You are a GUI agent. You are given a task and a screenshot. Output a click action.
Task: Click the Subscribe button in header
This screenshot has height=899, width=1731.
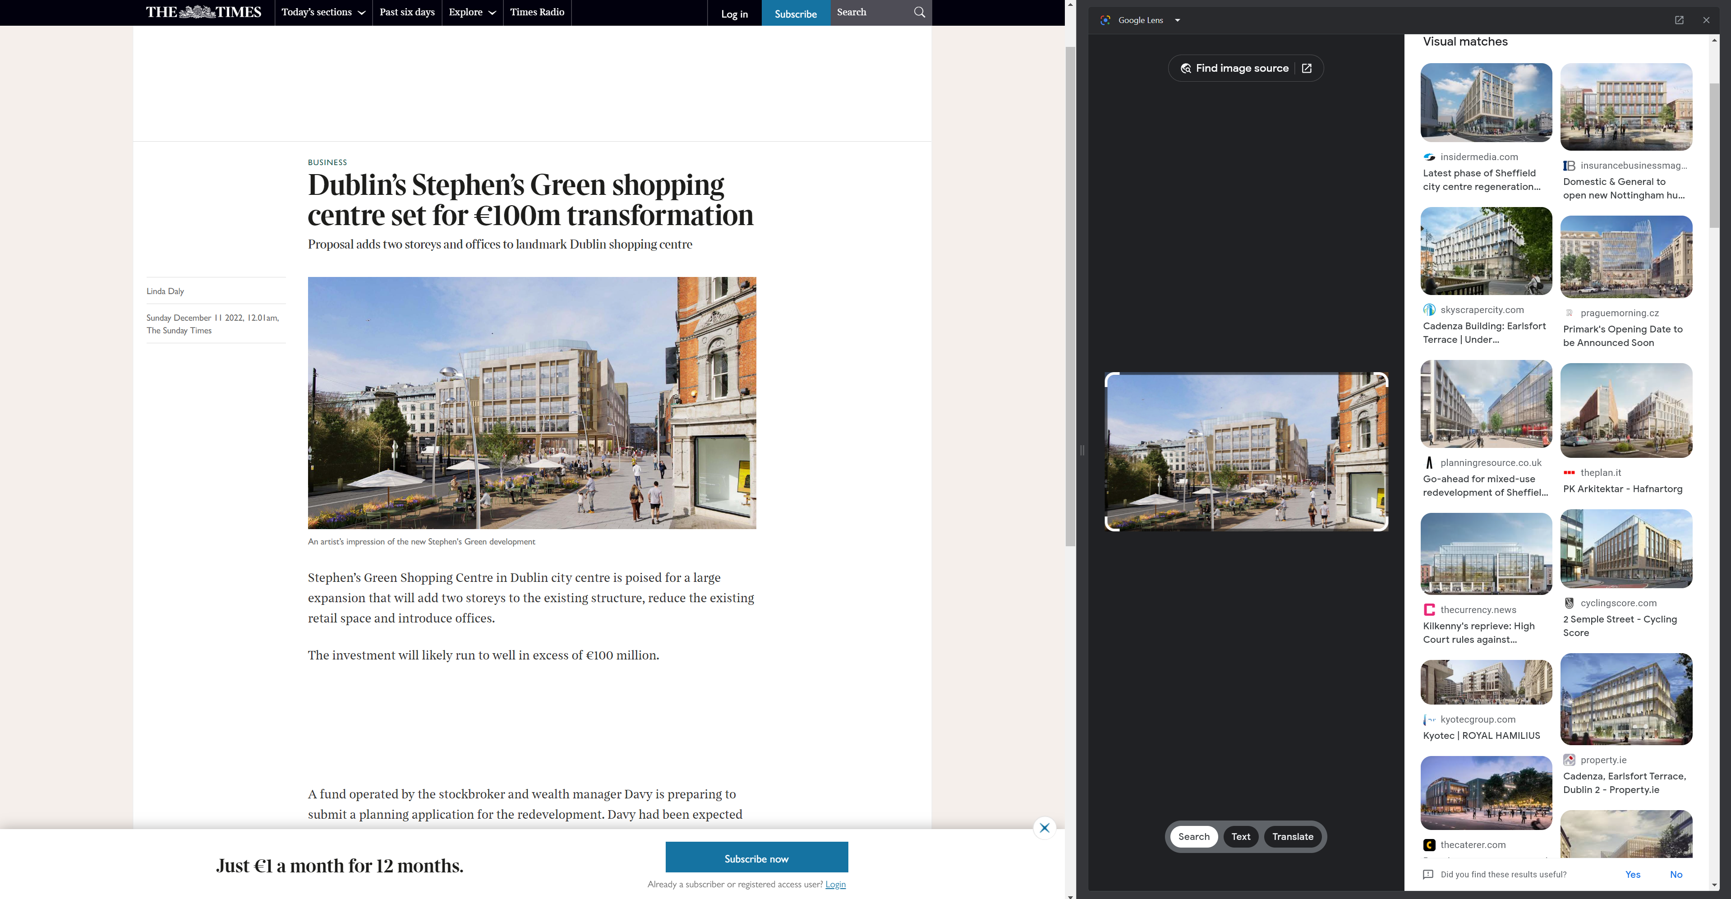[x=796, y=13]
